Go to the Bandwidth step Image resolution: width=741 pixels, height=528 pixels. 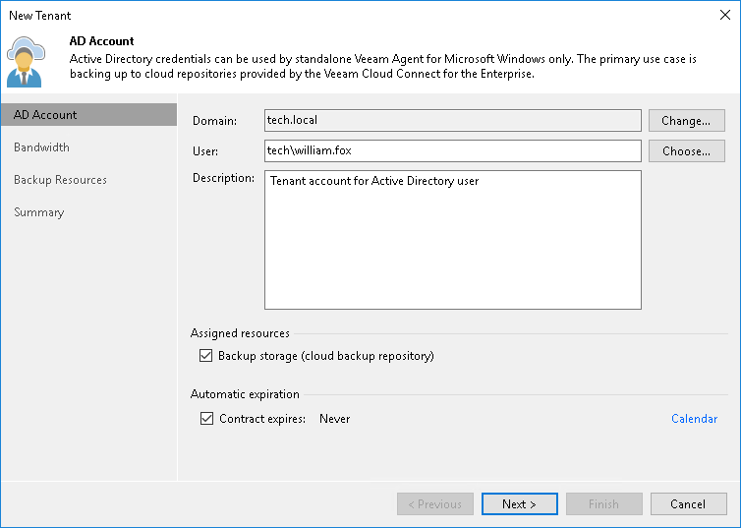tap(41, 147)
